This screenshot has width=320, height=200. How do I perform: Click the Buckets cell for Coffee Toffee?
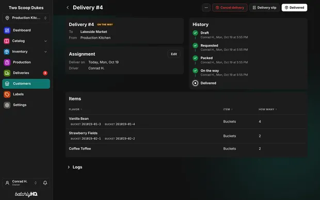[x=230, y=149]
